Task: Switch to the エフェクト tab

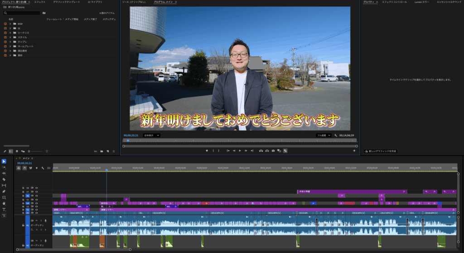Action: (x=40, y=2)
